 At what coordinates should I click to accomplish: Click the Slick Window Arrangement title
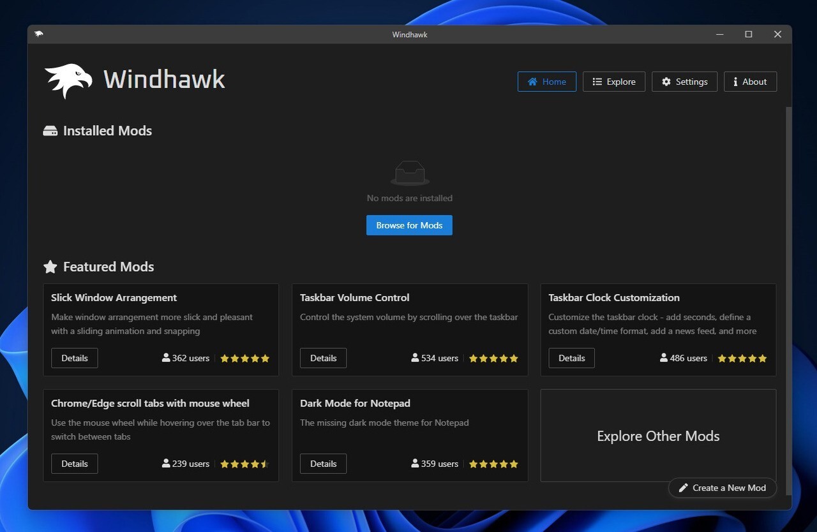[x=114, y=297]
